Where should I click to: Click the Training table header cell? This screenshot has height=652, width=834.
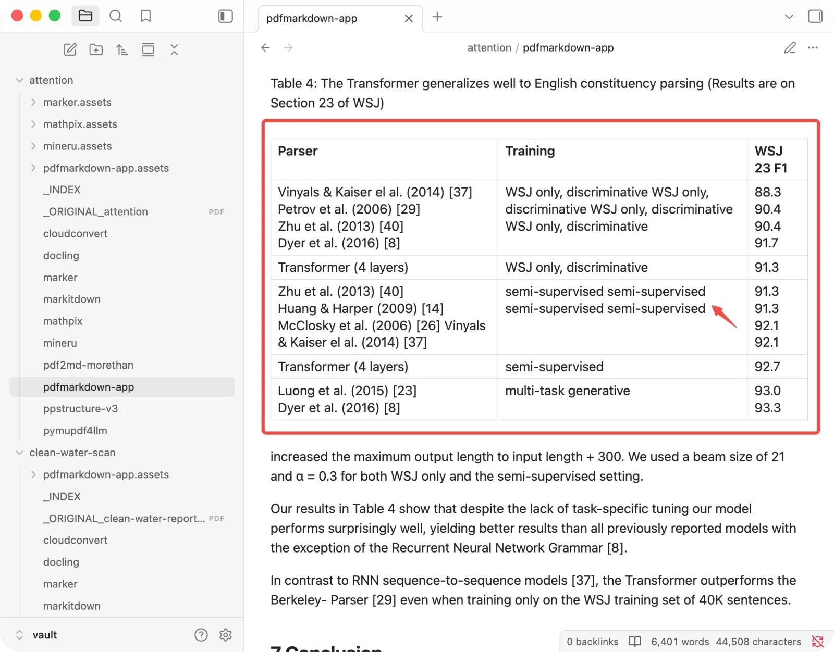[622, 159]
